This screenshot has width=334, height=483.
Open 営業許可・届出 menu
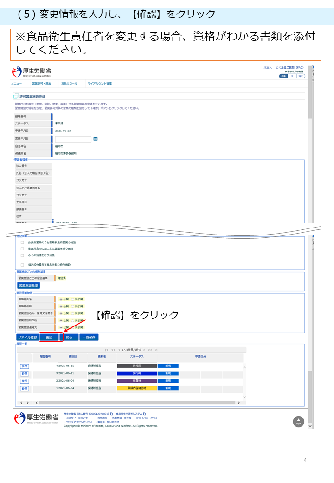tap(41, 84)
